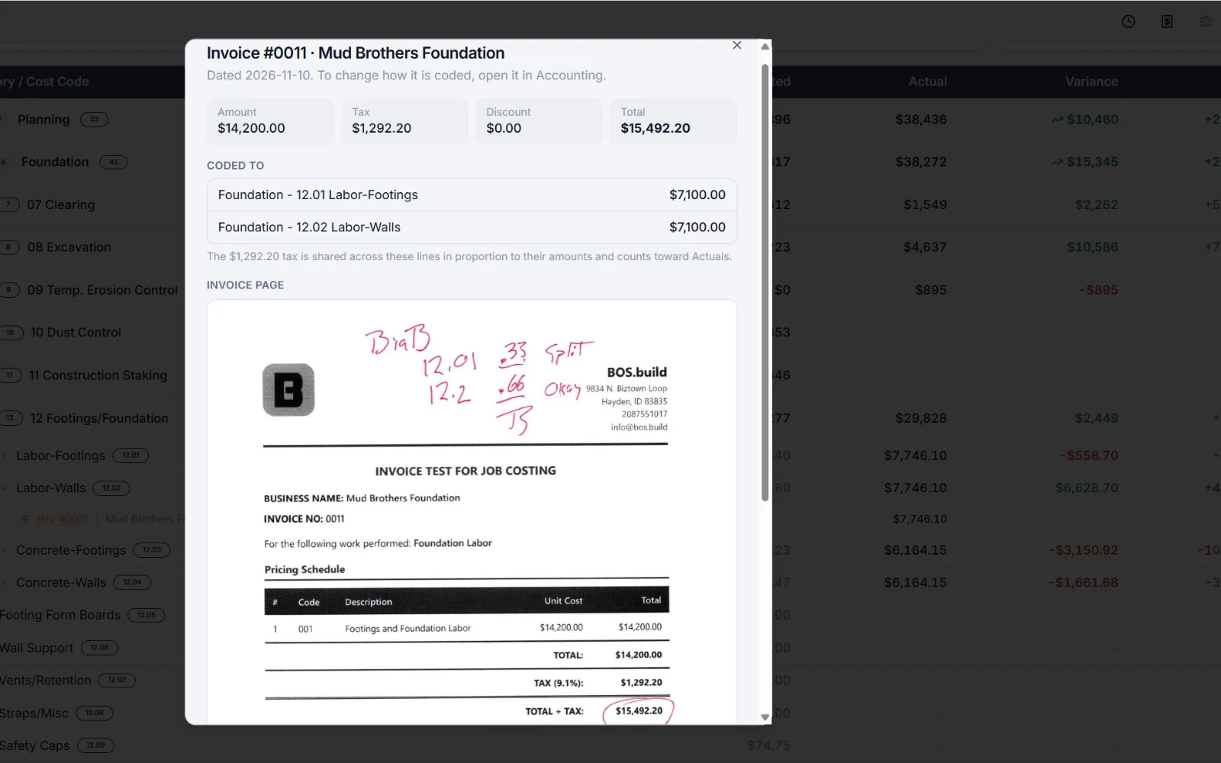The height and width of the screenshot is (763, 1221).
Task: Click the Actual column header
Action: click(x=927, y=82)
